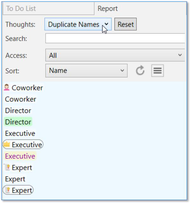Click the icon beside first Expert entry
This screenshot has width=191, height=204.
[x=7, y=167]
